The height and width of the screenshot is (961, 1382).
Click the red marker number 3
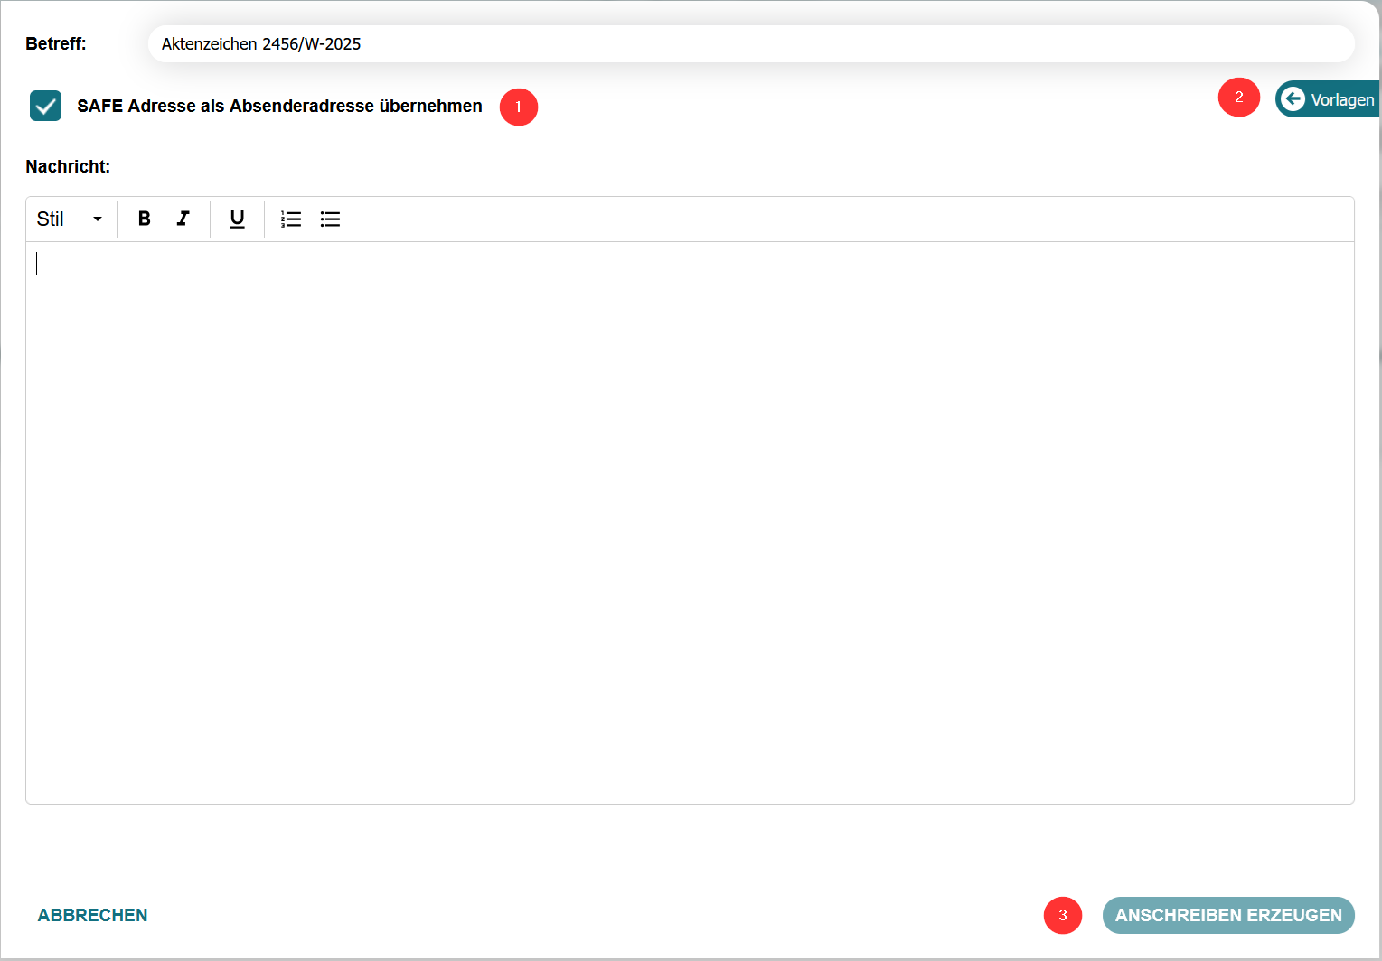(1062, 915)
